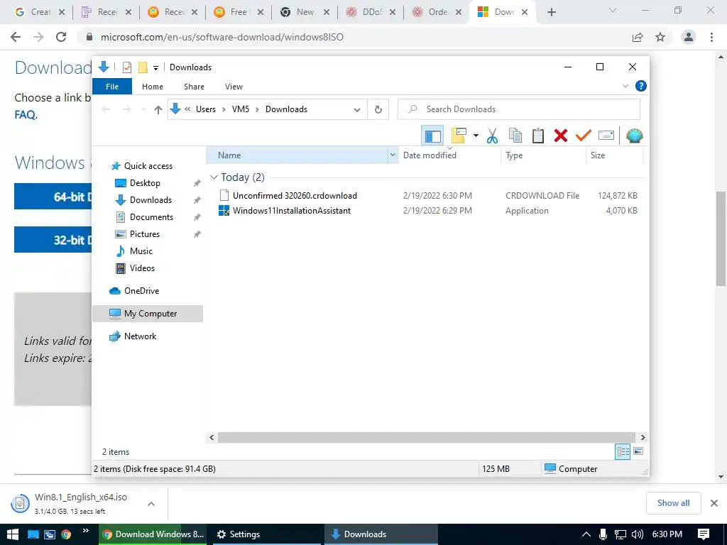Sort files by the Size column header

614,155
